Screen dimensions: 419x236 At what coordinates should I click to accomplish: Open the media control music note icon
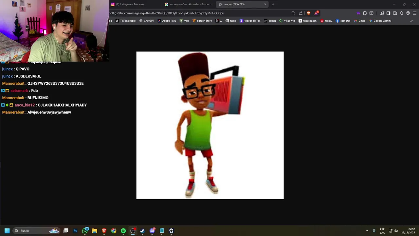[382, 13]
